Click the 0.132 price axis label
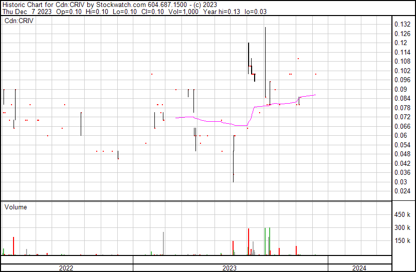This screenshot has height=272, width=416. [x=402, y=25]
